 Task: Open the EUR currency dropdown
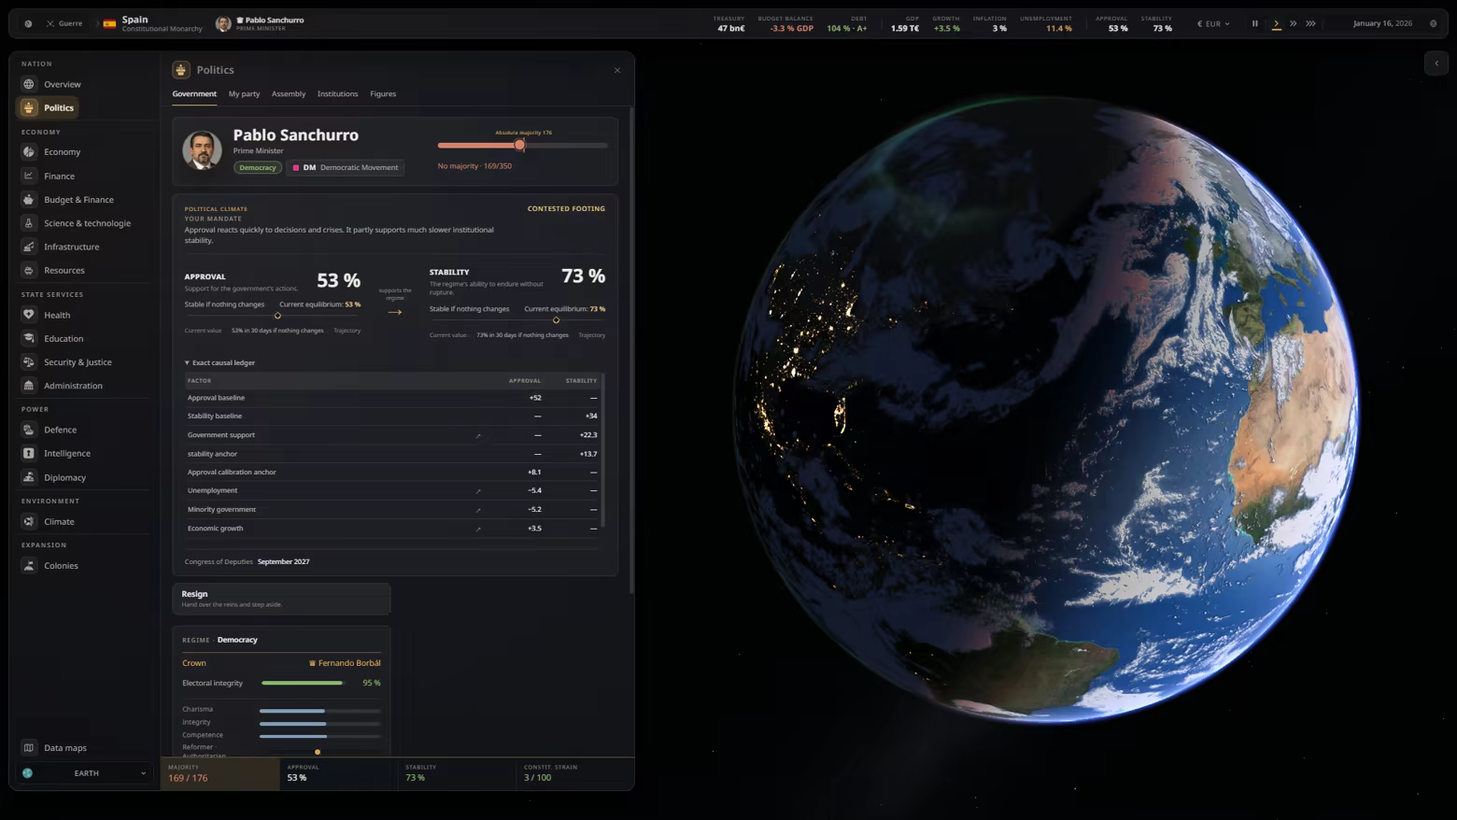pos(1213,23)
